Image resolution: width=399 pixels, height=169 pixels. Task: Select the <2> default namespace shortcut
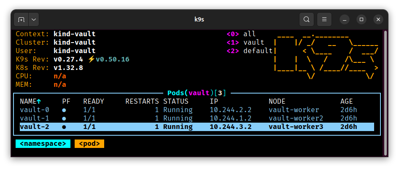tap(249, 51)
